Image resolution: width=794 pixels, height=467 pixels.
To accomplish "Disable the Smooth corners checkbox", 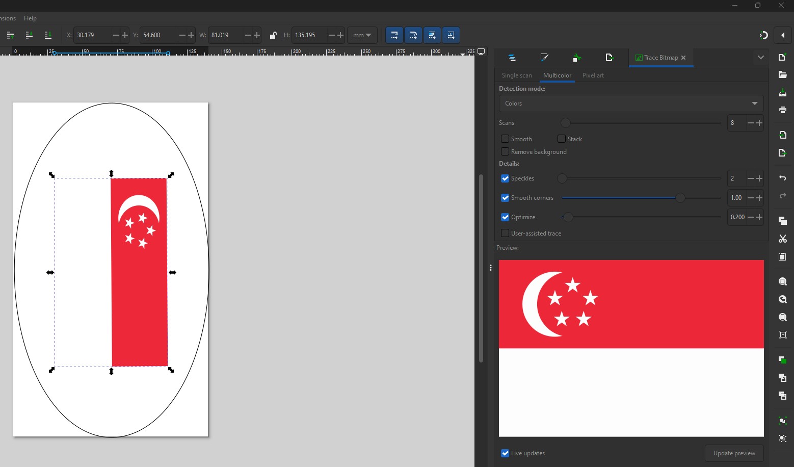I will tap(505, 198).
